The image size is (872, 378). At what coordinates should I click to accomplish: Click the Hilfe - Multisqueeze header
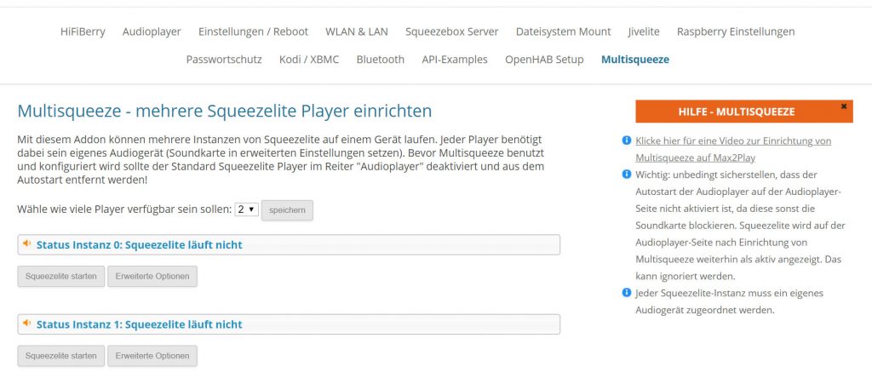tap(744, 112)
